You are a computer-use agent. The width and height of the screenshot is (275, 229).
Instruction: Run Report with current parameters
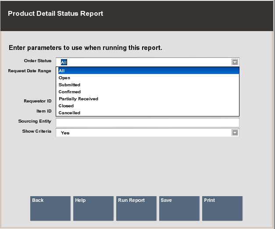click(136, 208)
